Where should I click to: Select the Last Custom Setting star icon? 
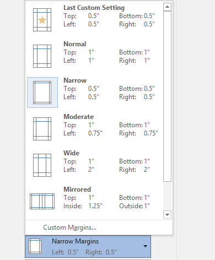[42, 20]
